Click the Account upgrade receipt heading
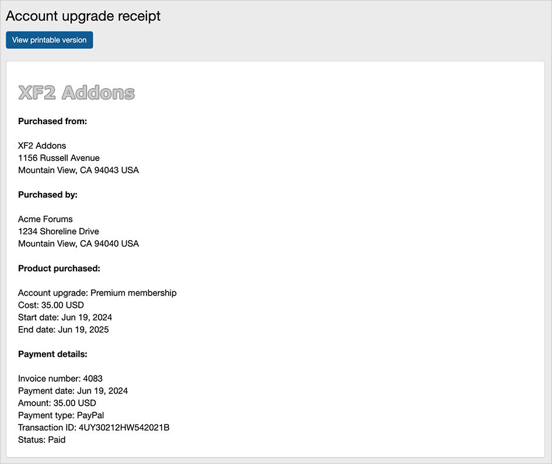 83,16
